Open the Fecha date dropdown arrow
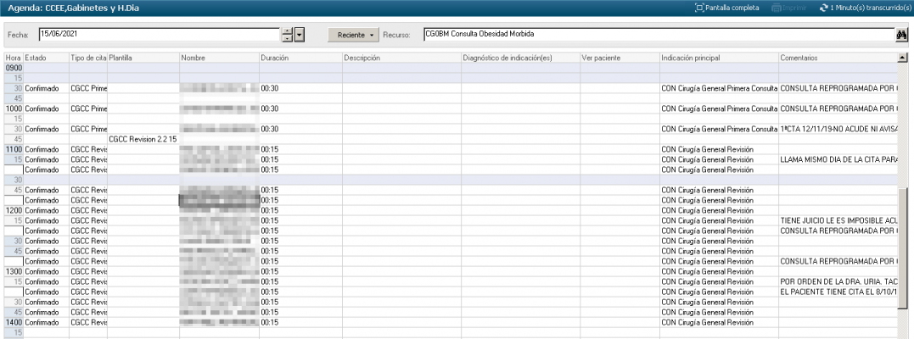 point(299,35)
